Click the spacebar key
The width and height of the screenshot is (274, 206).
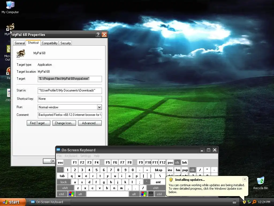click(108, 194)
